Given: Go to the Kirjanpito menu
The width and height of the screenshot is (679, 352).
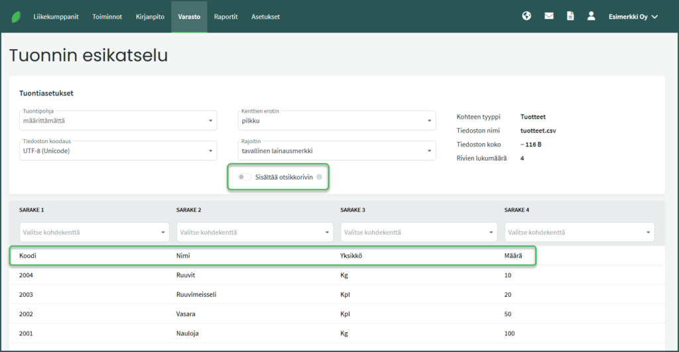Looking at the screenshot, I should coord(149,17).
